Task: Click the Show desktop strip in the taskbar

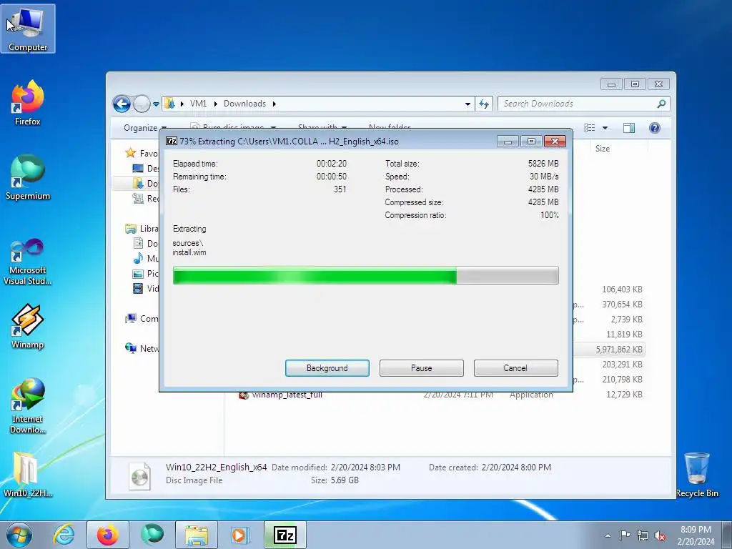Action: [727, 535]
